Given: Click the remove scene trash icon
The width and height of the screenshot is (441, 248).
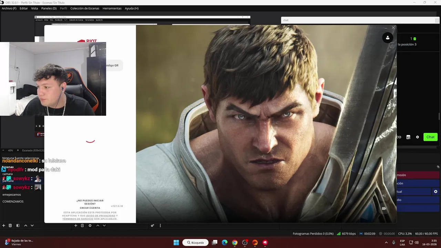Looking at the screenshot, I should (10, 226).
